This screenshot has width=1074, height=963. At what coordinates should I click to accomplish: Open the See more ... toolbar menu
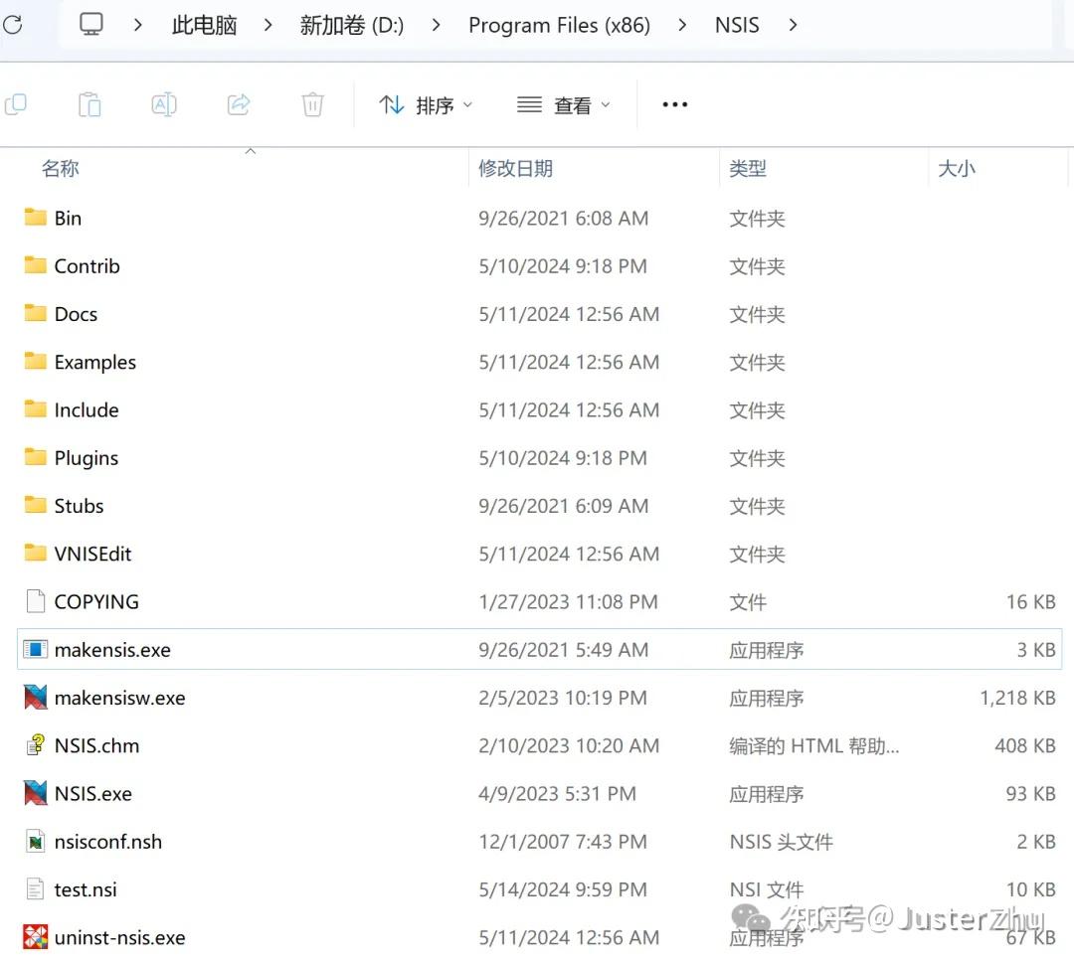coord(674,104)
